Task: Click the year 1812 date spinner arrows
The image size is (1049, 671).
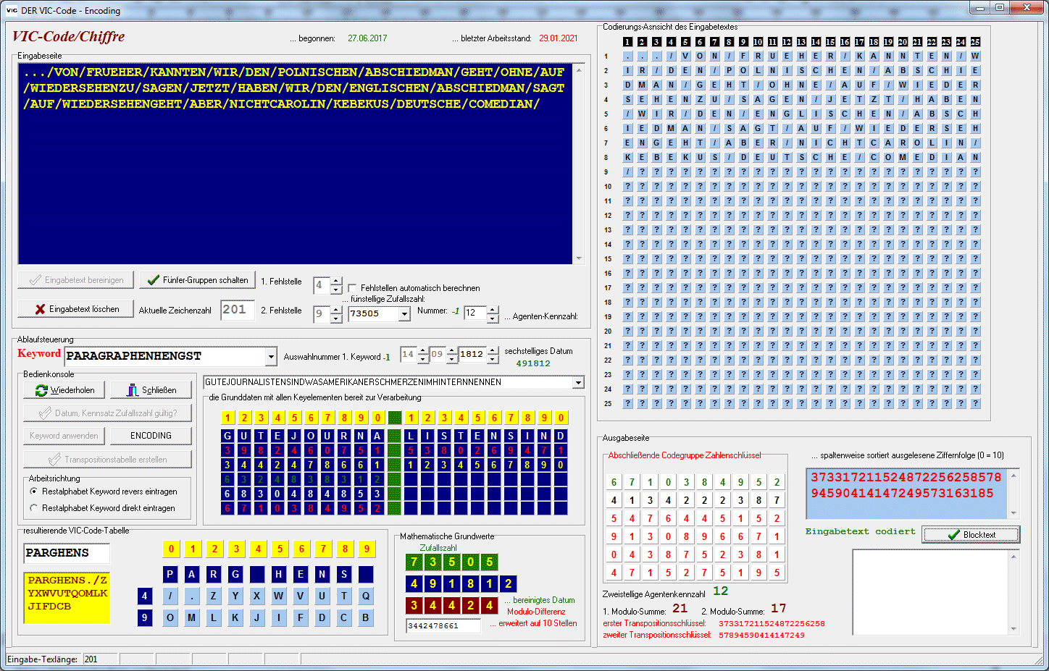Action: tap(493, 355)
